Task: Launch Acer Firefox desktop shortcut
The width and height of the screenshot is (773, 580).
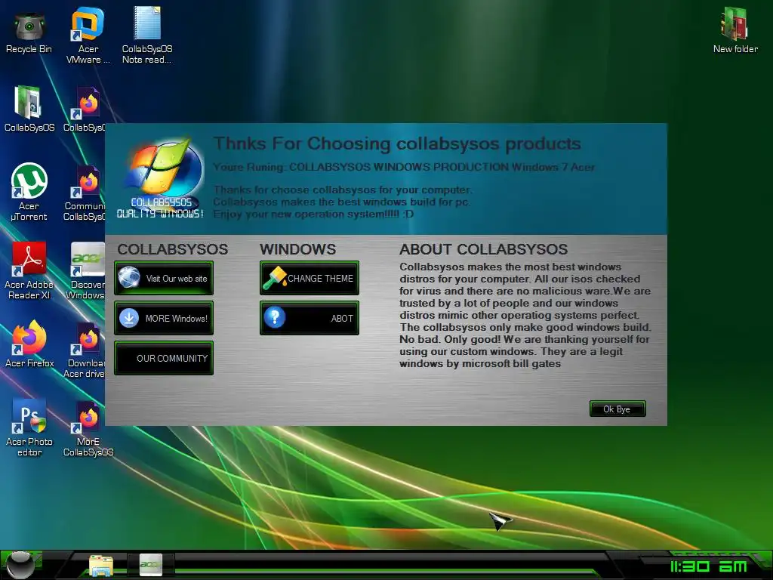Action: tap(29, 344)
